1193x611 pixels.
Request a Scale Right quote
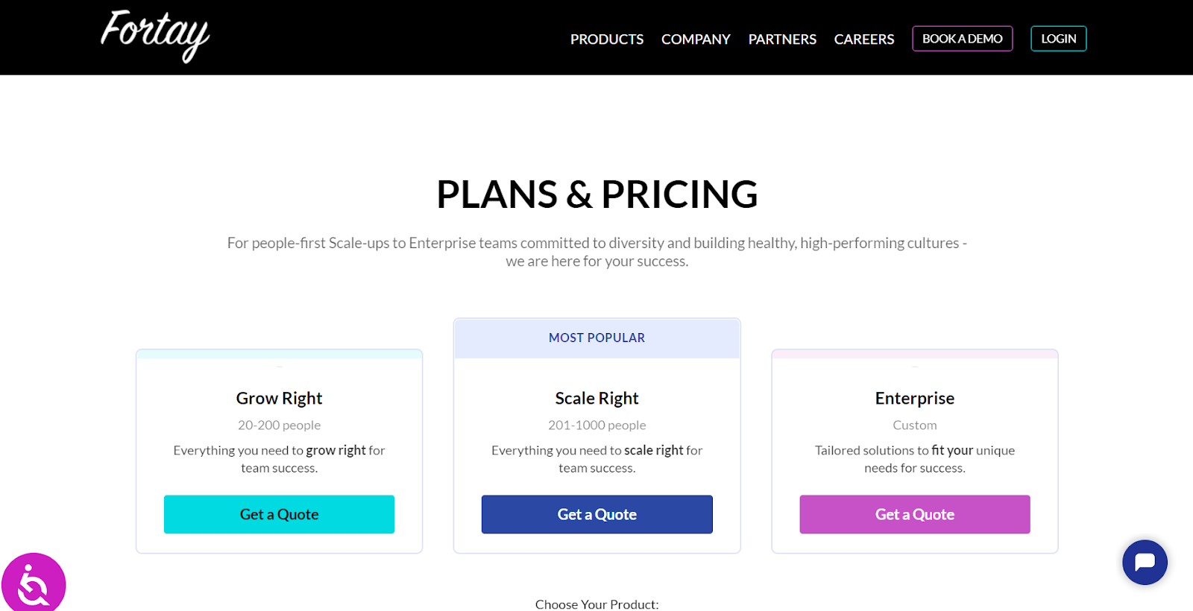click(x=596, y=514)
